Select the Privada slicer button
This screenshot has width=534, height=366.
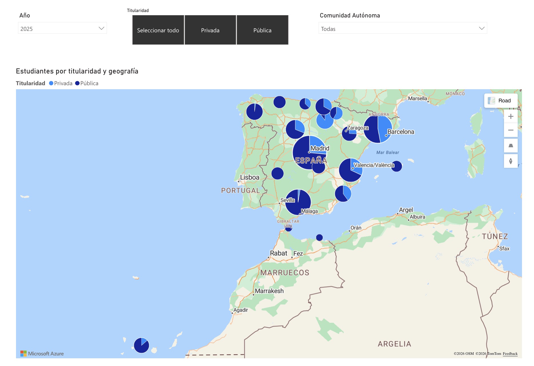(x=210, y=30)
